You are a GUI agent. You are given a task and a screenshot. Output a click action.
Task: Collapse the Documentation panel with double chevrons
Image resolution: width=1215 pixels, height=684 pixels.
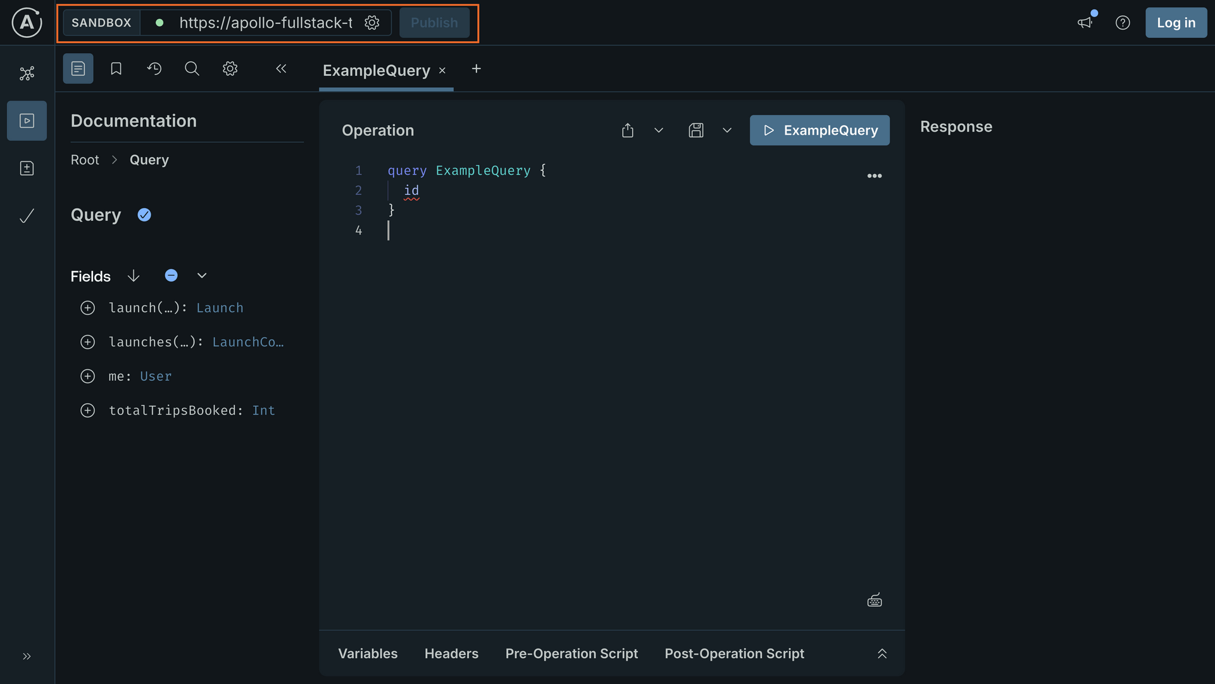281,68
